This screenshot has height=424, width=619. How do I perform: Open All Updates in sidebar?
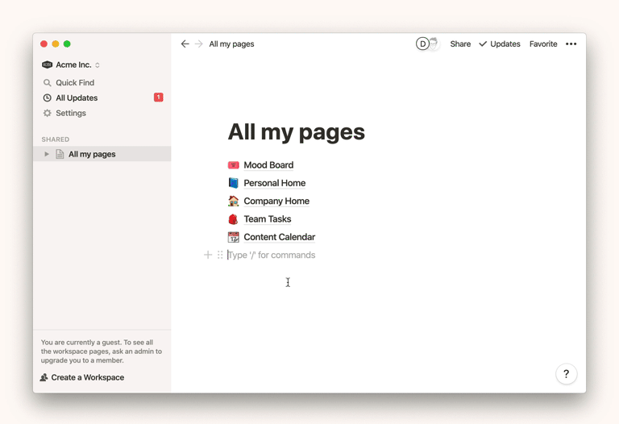point(77,98)
